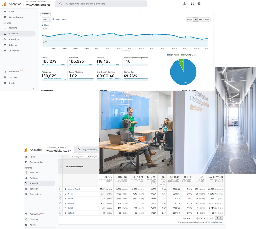The height and width of the screenshot is (229, 256).
Task: Open Discover in the Audience Overview sidebar
Action: [13, 77]
